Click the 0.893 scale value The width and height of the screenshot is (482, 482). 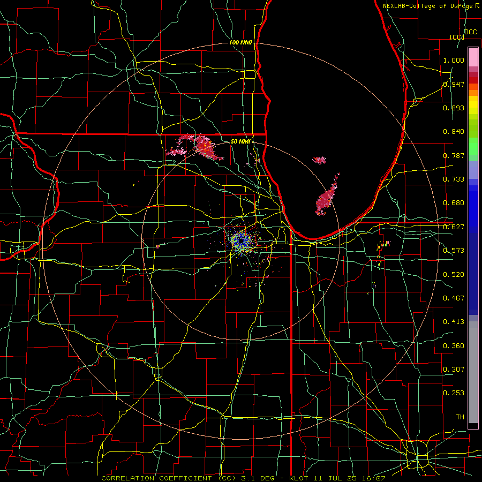click(x=454, y=108)
